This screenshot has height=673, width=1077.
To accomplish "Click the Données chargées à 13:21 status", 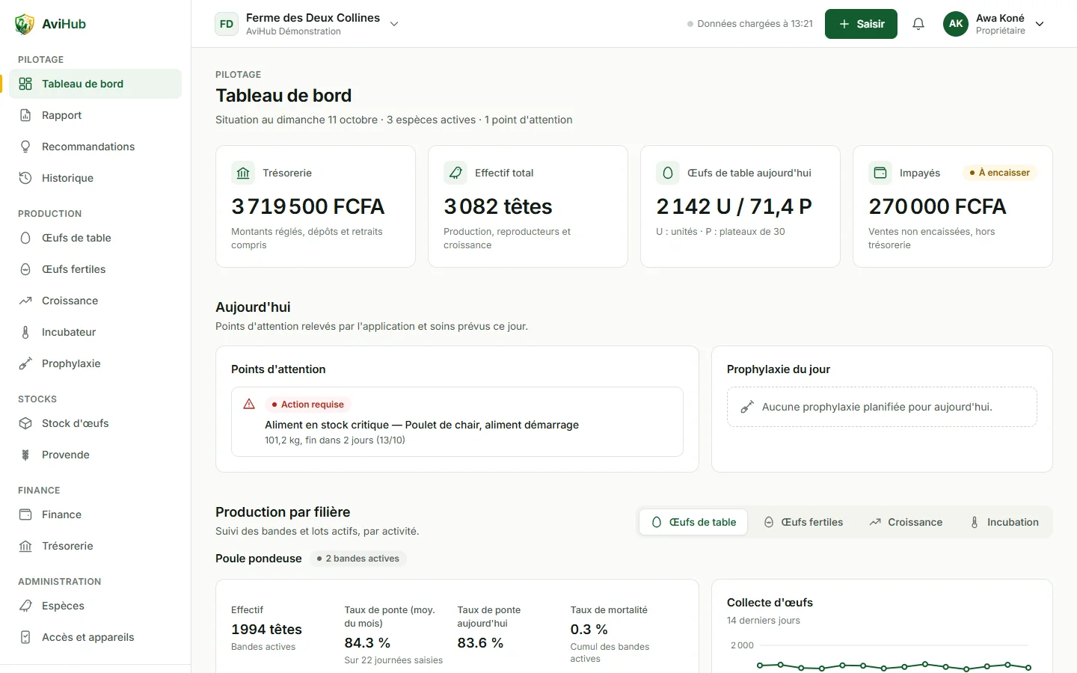I will pyautogui.click(x=750, y=24).
